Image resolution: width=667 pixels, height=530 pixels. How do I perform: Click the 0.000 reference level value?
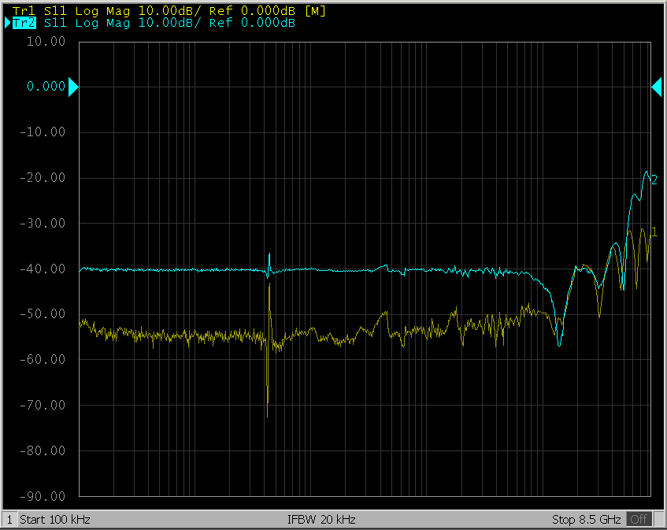click(x=46, y=87)
